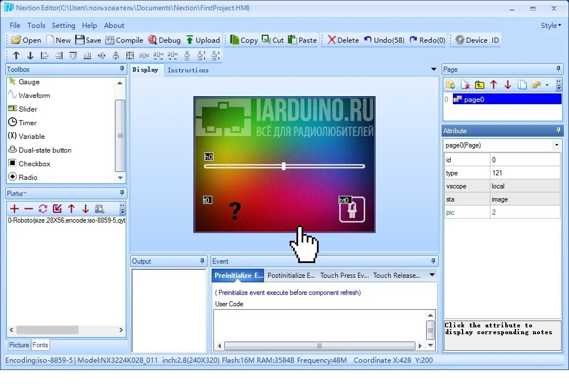Copy page0 using the duplicate page icon
569x390 pixels.
click(x=523, y=84)
